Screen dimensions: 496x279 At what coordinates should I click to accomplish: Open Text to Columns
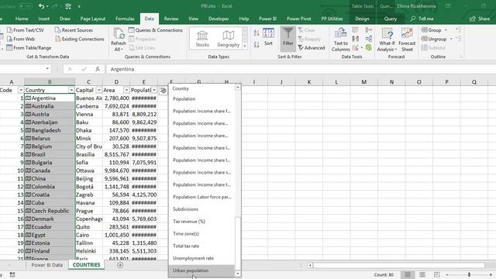[x=341, y=40]
